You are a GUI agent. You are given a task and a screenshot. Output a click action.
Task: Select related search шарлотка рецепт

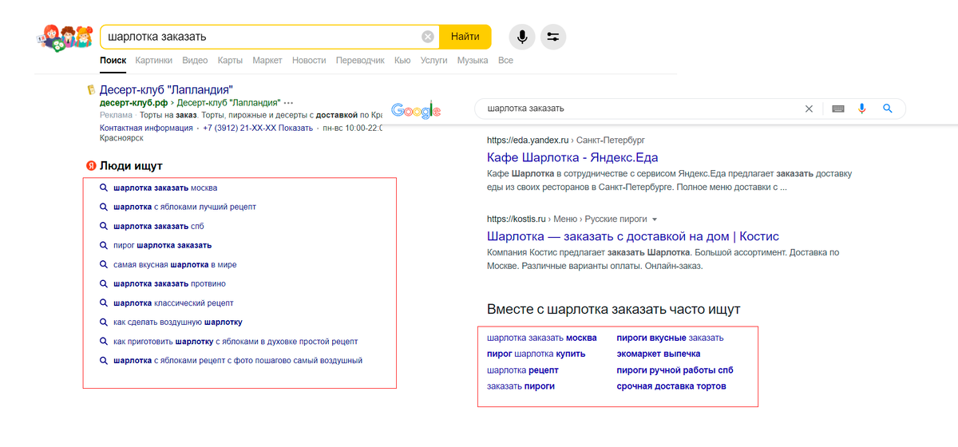523,370
